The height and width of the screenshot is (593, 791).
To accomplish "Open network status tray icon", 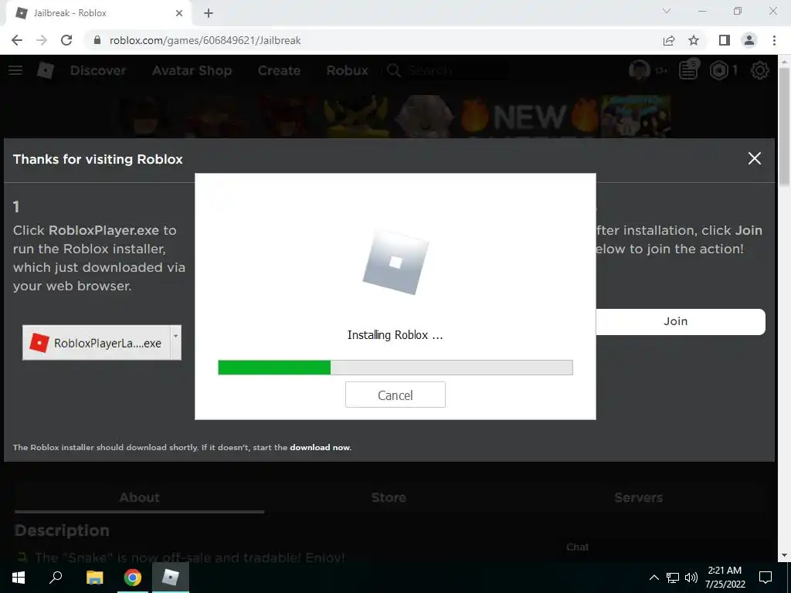I will pos(673,578).
